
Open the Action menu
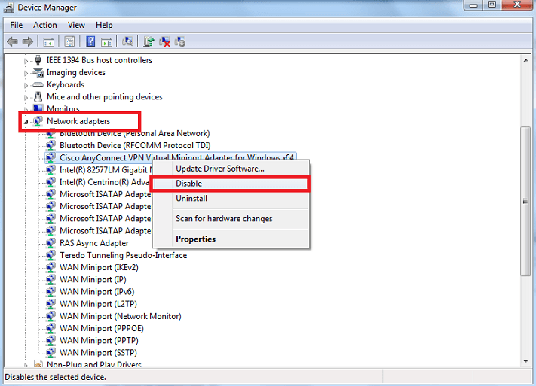[44, 25]
